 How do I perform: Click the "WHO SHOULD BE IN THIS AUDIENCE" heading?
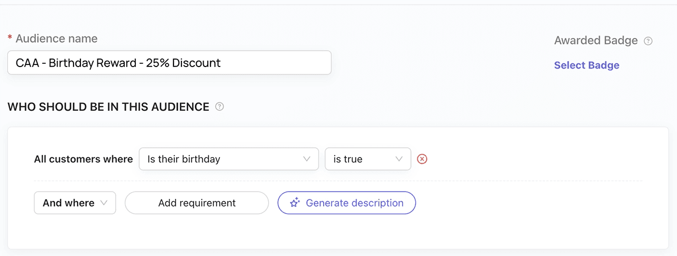[x=108, y=107]
